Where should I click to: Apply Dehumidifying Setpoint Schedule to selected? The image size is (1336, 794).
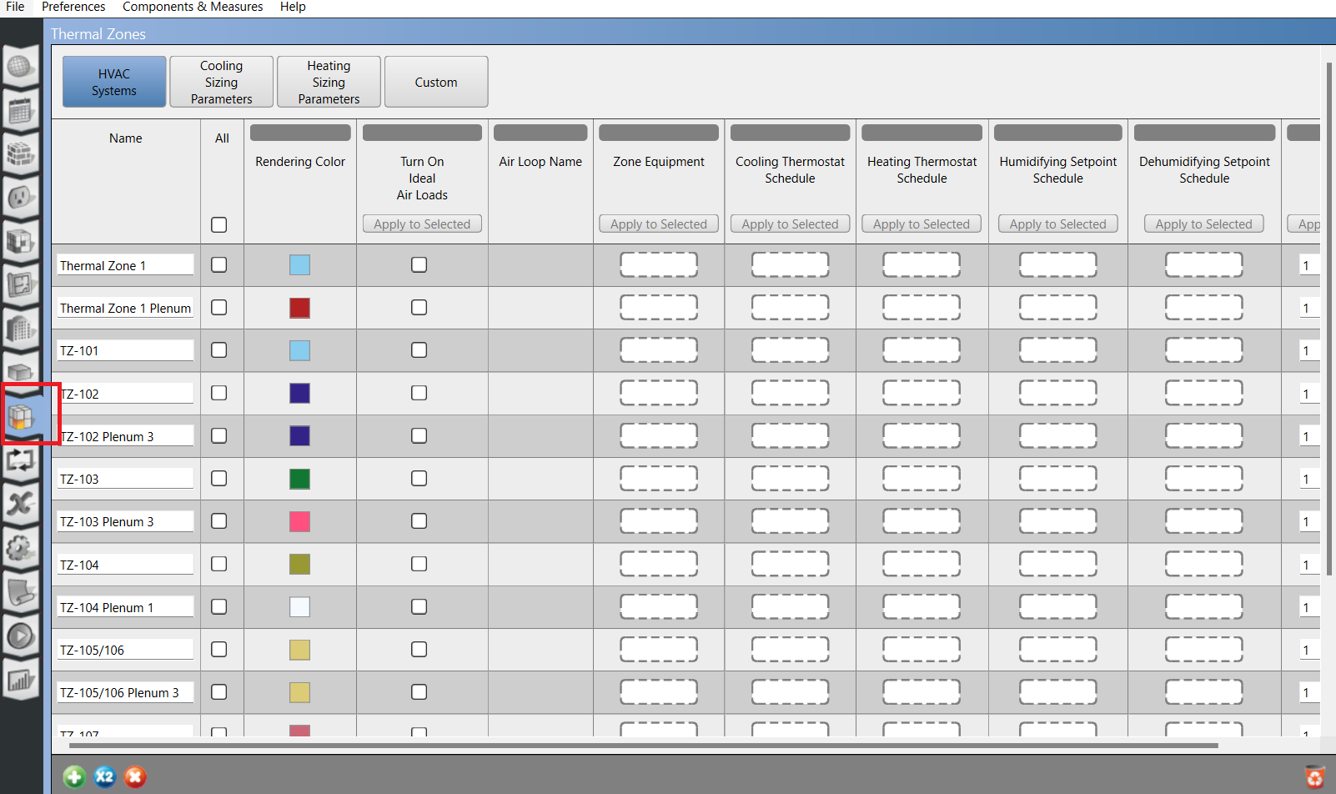[1204, 224]
